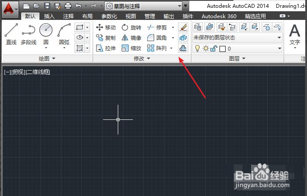Viewport: 307px width, 196px height.
Task: Click the offset tool icon
Action: click(183, 48)
